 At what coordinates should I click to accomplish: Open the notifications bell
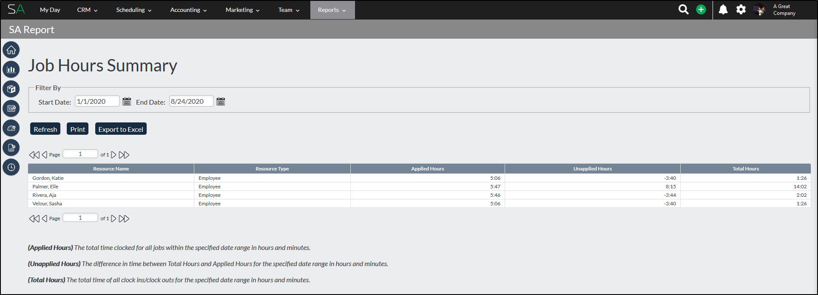pos(723,9)
